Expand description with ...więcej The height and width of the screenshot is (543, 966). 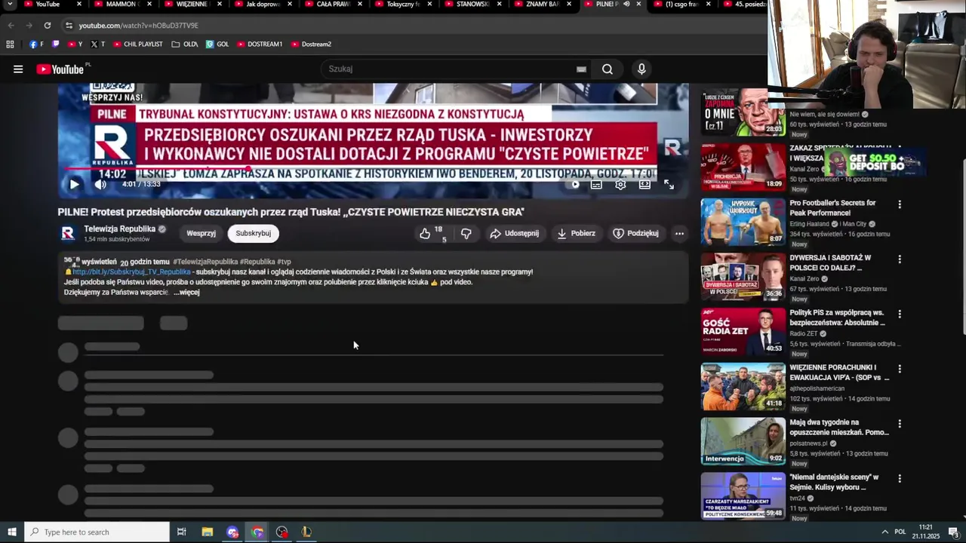point(186,293)
